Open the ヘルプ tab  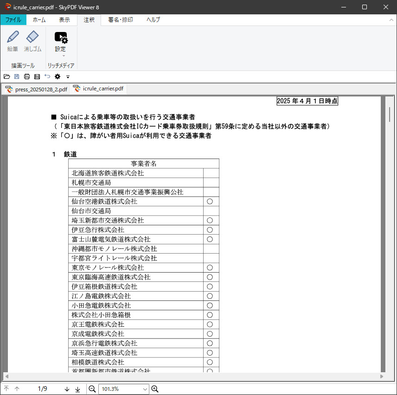[153, 20]
